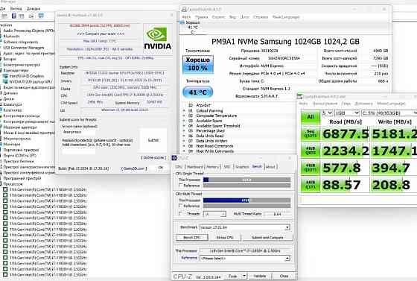Select Audio Processing Objects (APOs) tree item
417x281 pixels.
pos(29,31)
